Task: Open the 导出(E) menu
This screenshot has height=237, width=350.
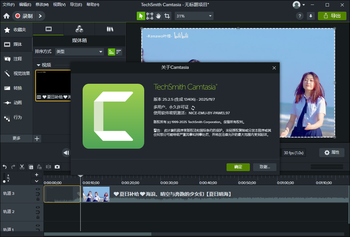Action: [x=76, y=5]
